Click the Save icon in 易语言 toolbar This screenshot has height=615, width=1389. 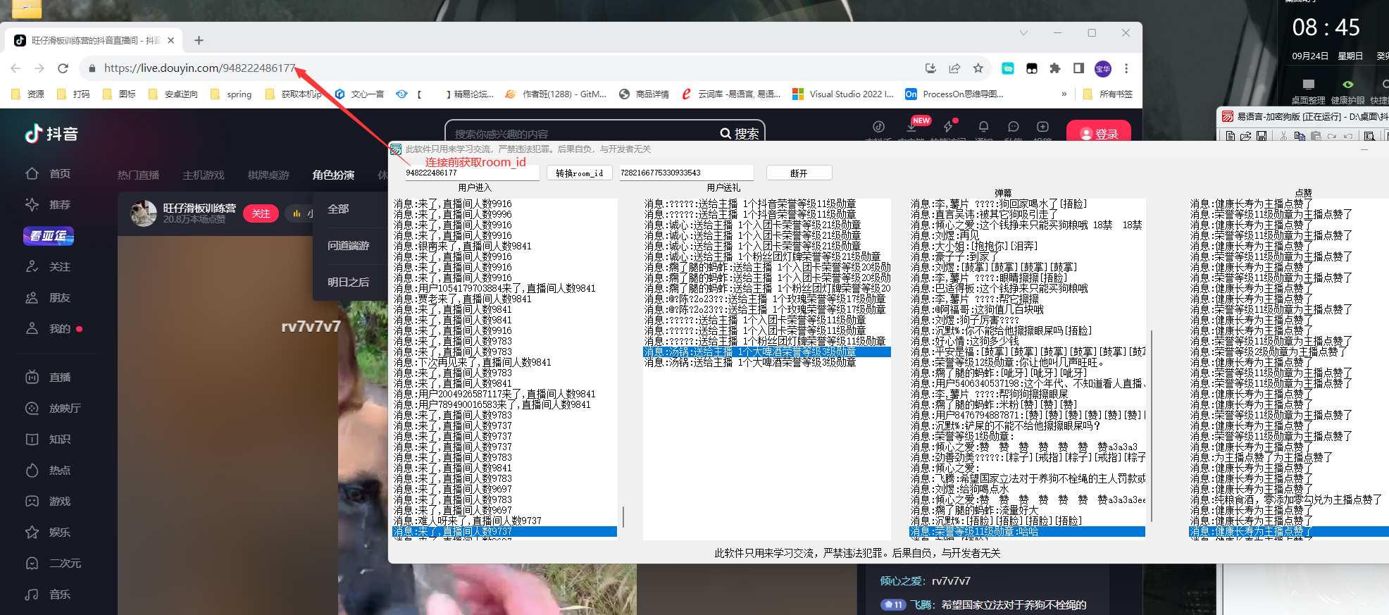1262,136
